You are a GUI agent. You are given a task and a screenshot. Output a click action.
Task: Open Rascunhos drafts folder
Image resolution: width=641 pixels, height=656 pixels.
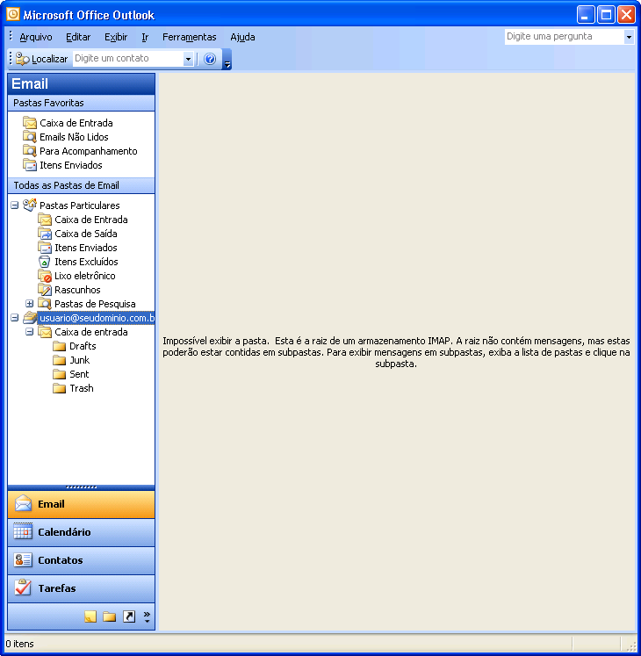pos(77,290)
